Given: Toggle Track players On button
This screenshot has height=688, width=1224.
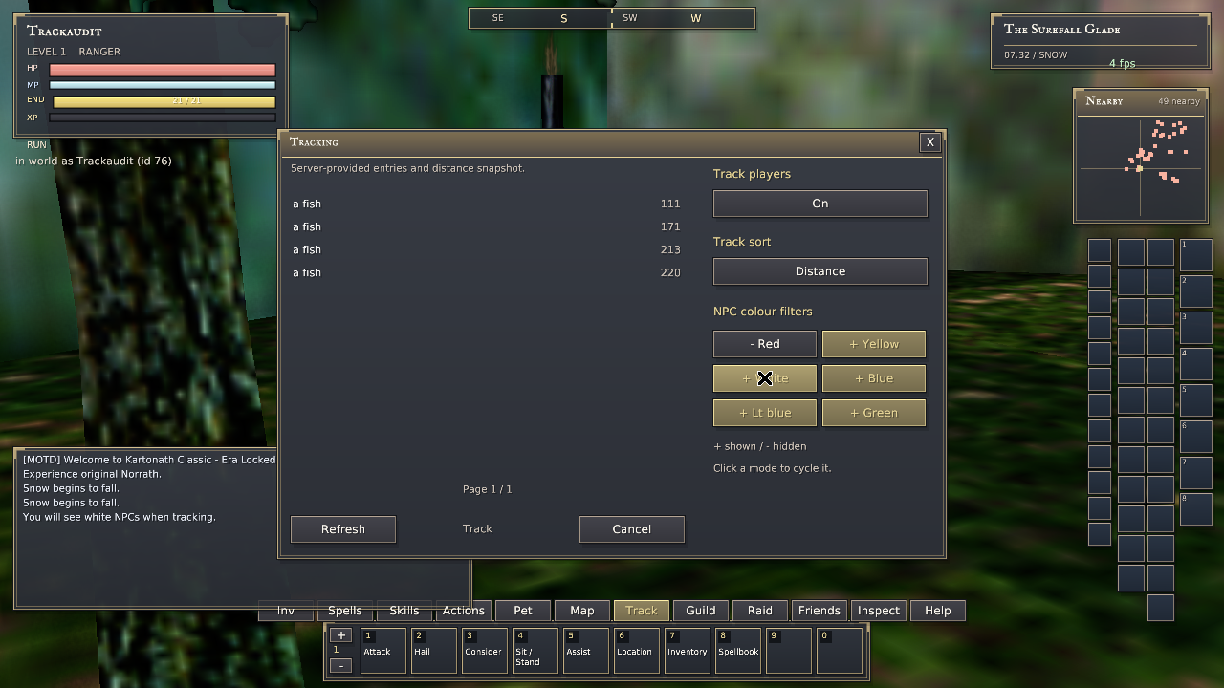Looking at the screenshot, I should tap(820, 204).
